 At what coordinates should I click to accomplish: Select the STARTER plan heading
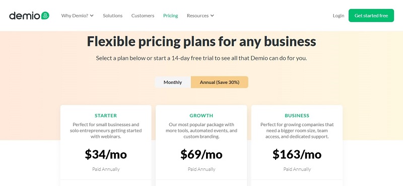106,116
